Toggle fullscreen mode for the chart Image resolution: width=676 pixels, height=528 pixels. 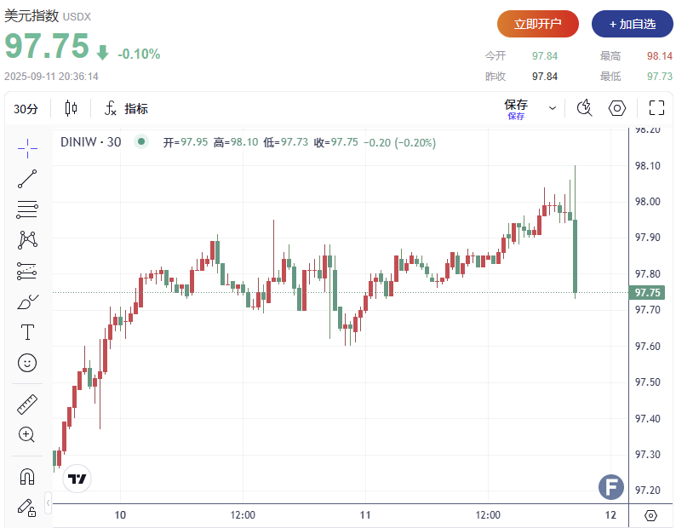pos(656,108)
